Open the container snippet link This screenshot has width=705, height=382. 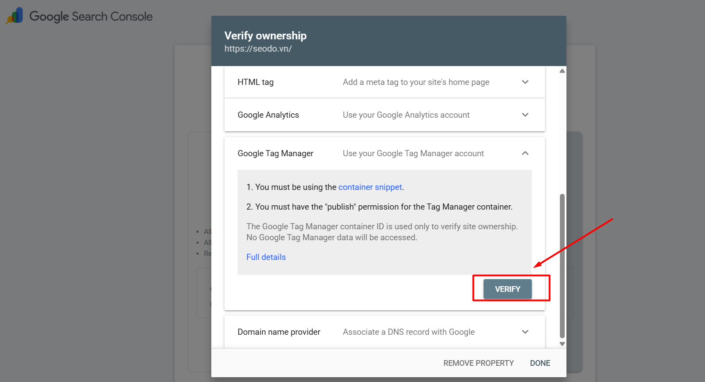coord(370,187)
